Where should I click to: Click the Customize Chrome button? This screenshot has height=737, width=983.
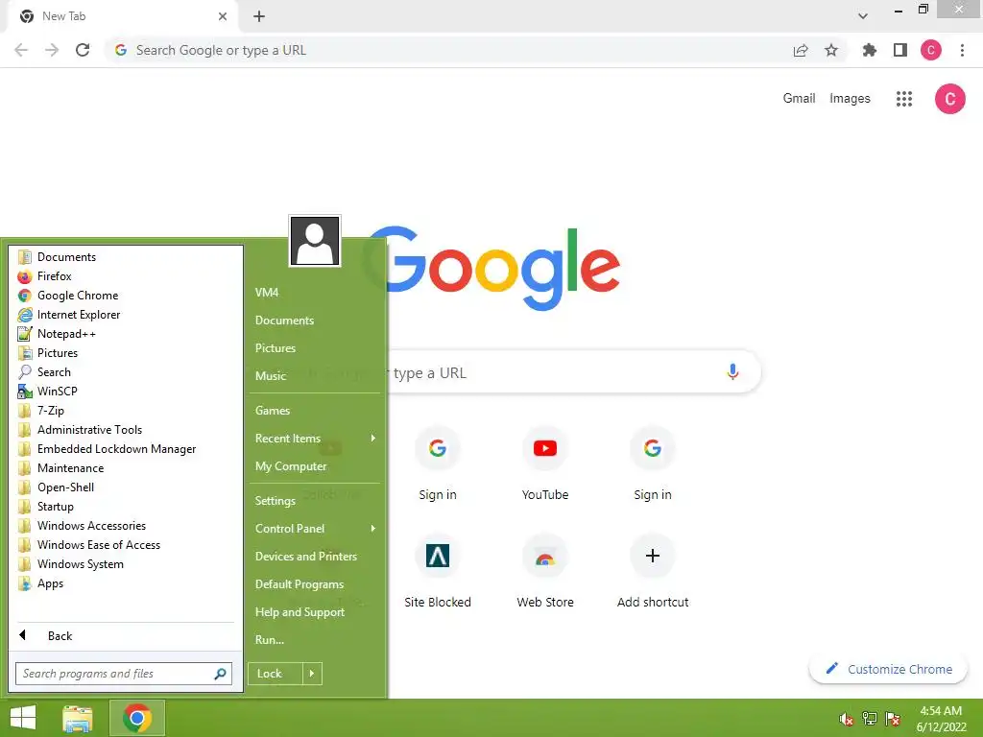tap(888, 669)
